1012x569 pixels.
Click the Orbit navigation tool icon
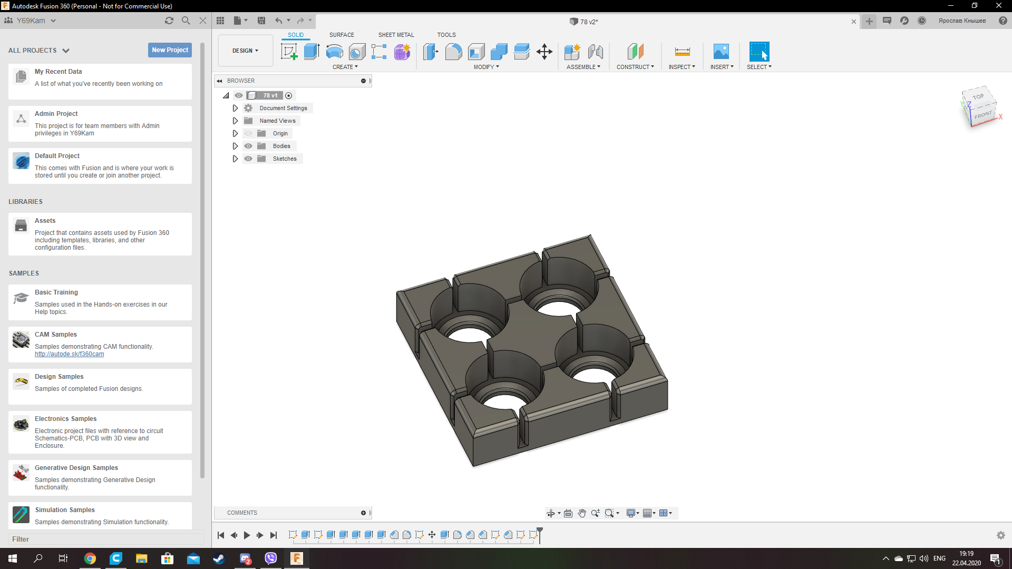tap(551, 513)
